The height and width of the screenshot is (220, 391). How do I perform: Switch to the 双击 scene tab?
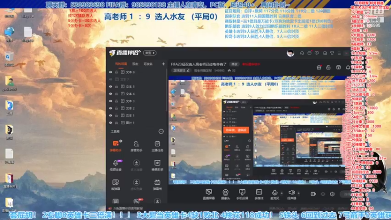(135, 64)
